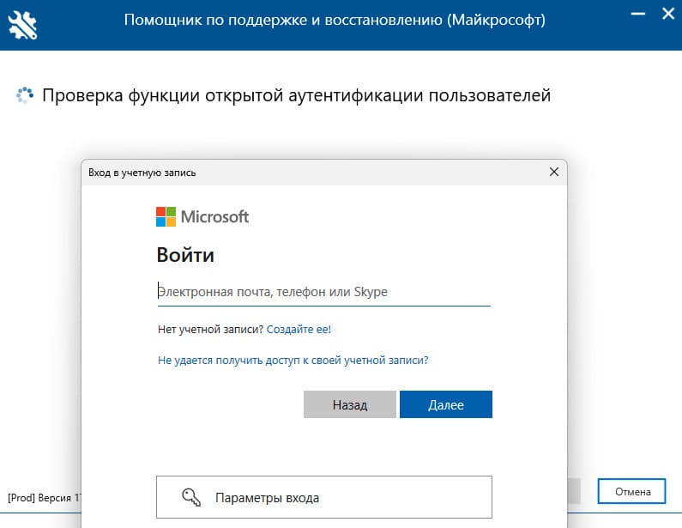This screenshot has width=682, height=528.
Task: Click the loading spinner icon near heading
Action: (24, 95)
